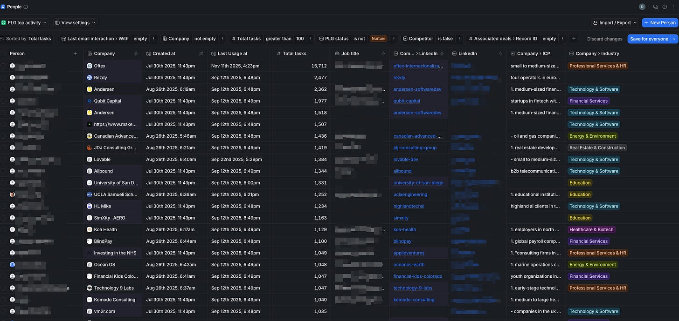Open the koa-health LinkedIn link
This screenshot has height=321, width=679.
(404, 229)
